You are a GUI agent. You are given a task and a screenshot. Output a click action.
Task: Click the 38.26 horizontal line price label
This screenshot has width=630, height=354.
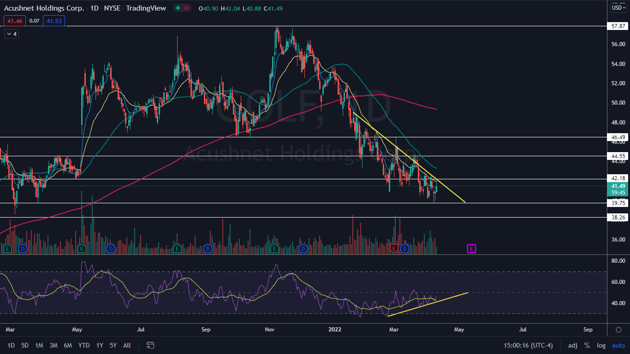(x=618, y=217)
